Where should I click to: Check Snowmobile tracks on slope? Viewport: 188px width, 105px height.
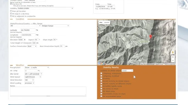(x=101, y=94)
